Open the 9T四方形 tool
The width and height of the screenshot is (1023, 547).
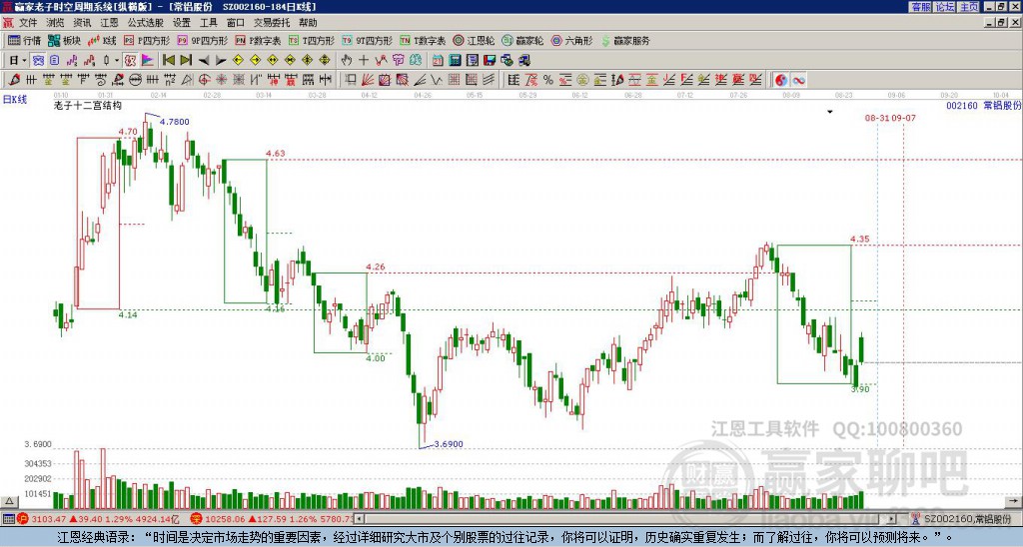tap(368, 40)
